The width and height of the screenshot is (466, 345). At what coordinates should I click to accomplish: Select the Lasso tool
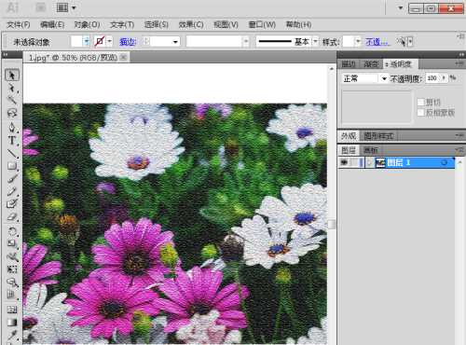tap(12, 113)
